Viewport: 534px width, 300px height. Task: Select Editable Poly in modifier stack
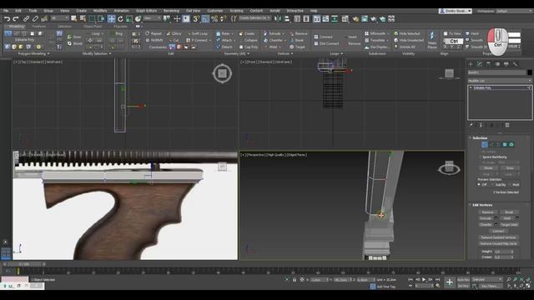[482, 87]
